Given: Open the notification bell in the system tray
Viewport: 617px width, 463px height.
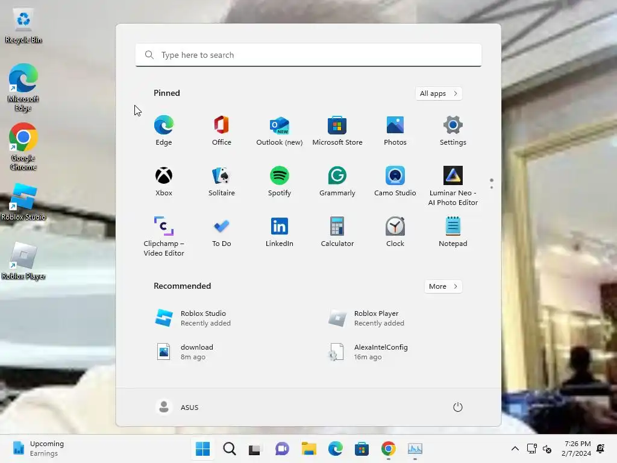Looking at the screenshot, I should click(601, 449).
